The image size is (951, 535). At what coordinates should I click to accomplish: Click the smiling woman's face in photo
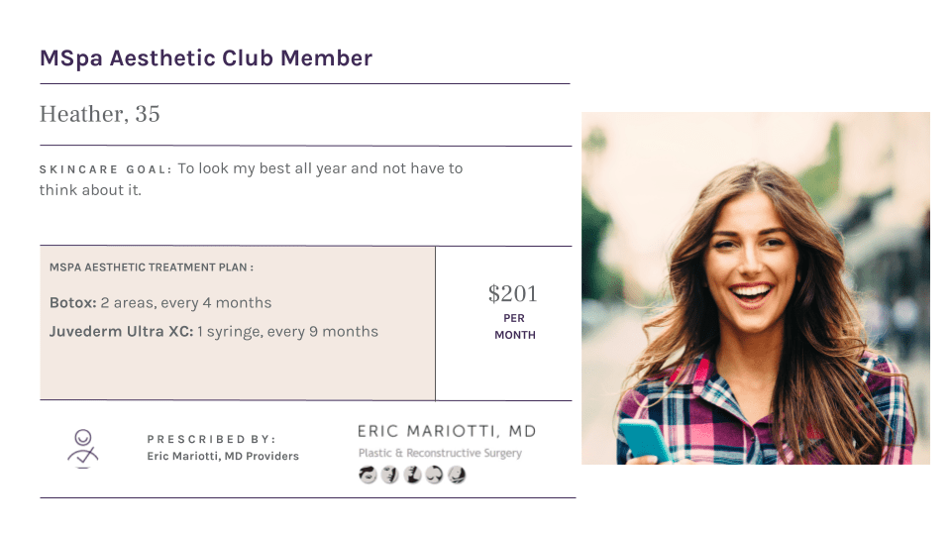(x=751, y=255)
